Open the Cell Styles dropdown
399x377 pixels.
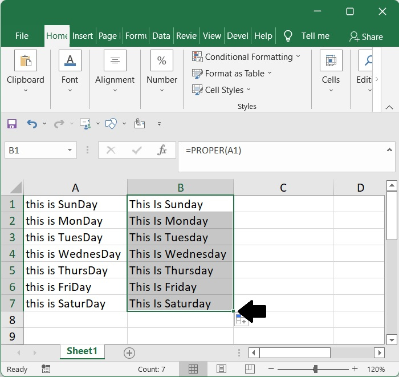coord(222,90)
